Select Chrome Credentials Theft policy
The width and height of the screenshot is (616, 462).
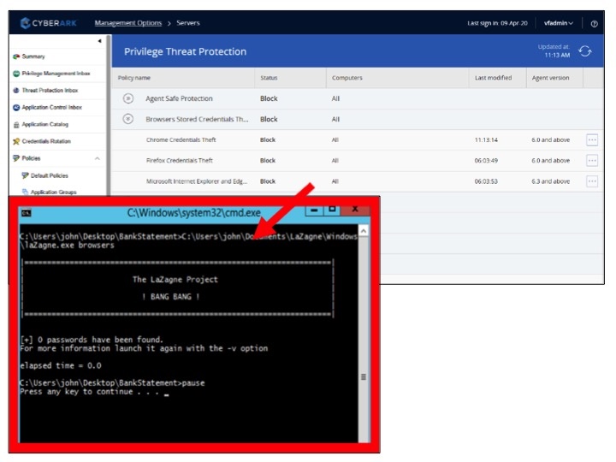181,139
